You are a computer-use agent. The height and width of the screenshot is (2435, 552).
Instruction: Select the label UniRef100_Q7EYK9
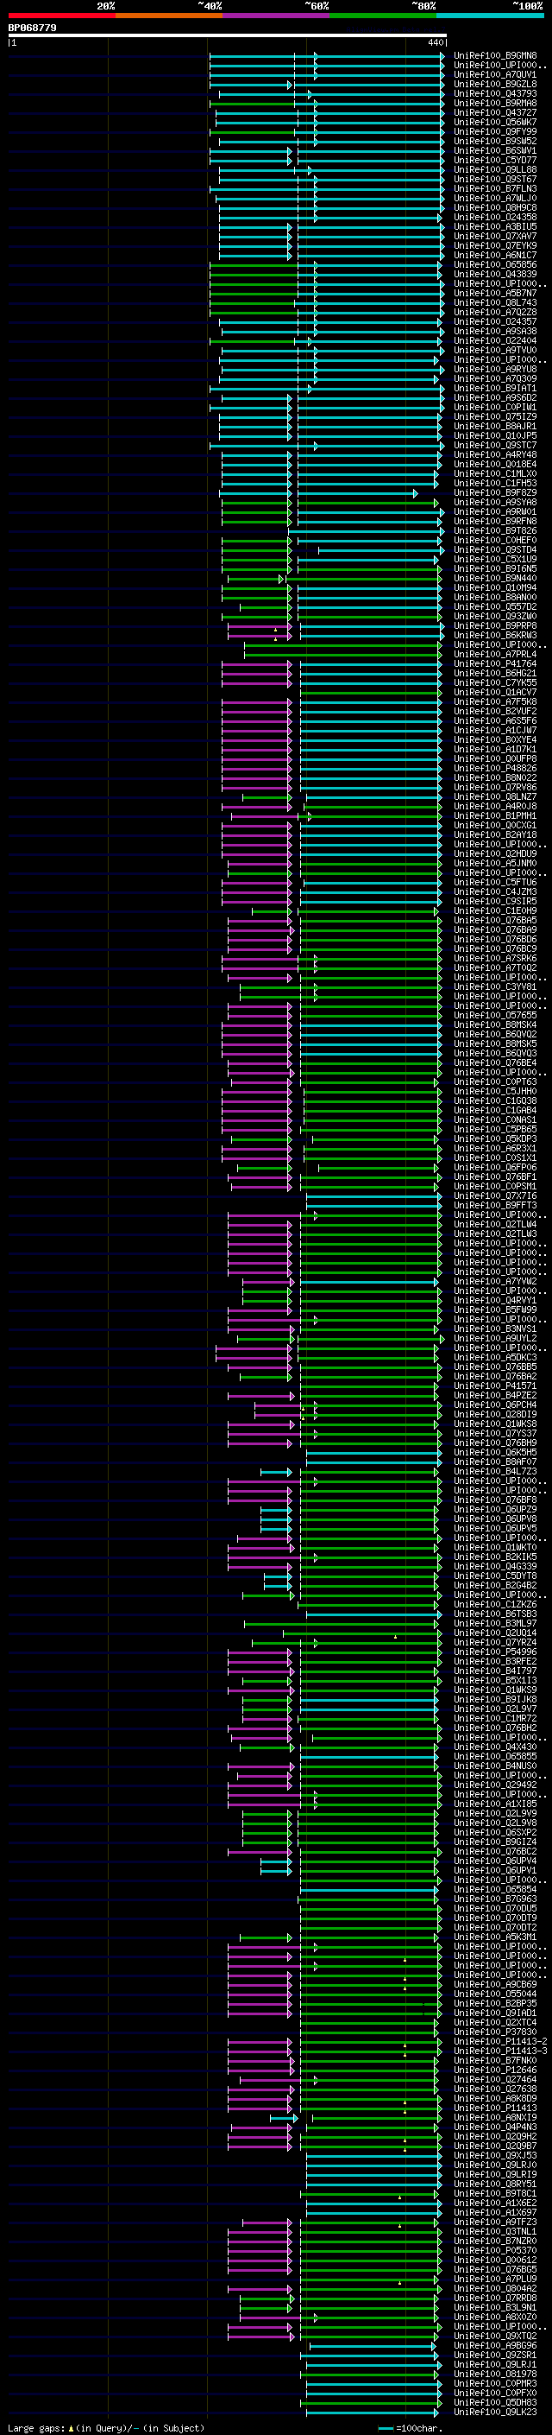[495, 246]
